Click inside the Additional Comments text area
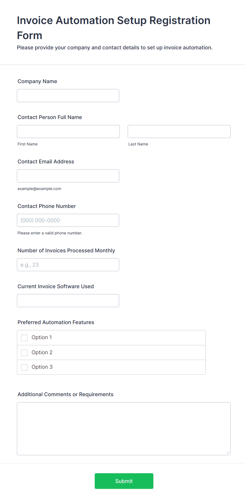The width and height of the screenshot is (245, 502). [124, 428]
